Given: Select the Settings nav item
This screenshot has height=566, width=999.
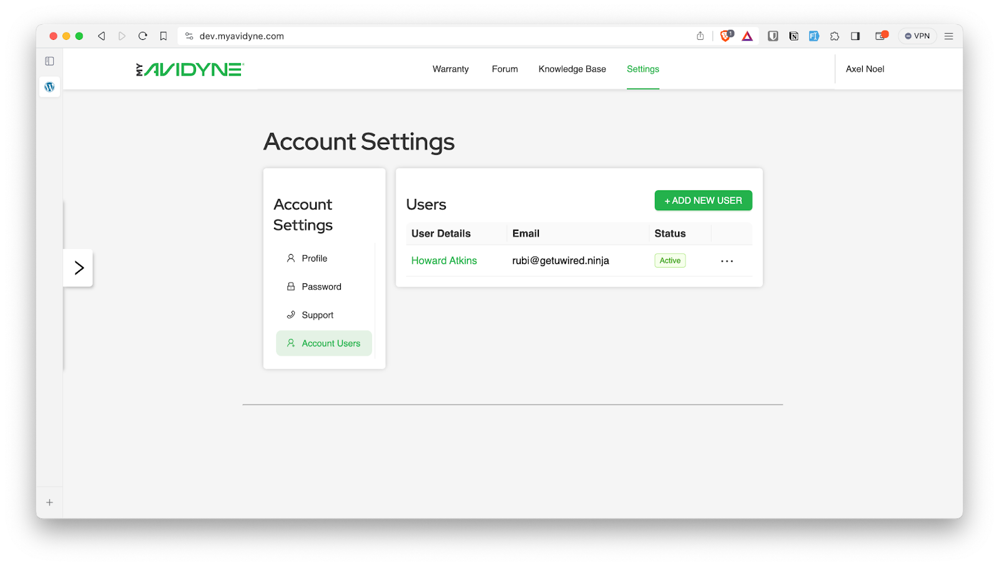Looking at the screenshot, I should pyautogui.click(x=643, y=69).
